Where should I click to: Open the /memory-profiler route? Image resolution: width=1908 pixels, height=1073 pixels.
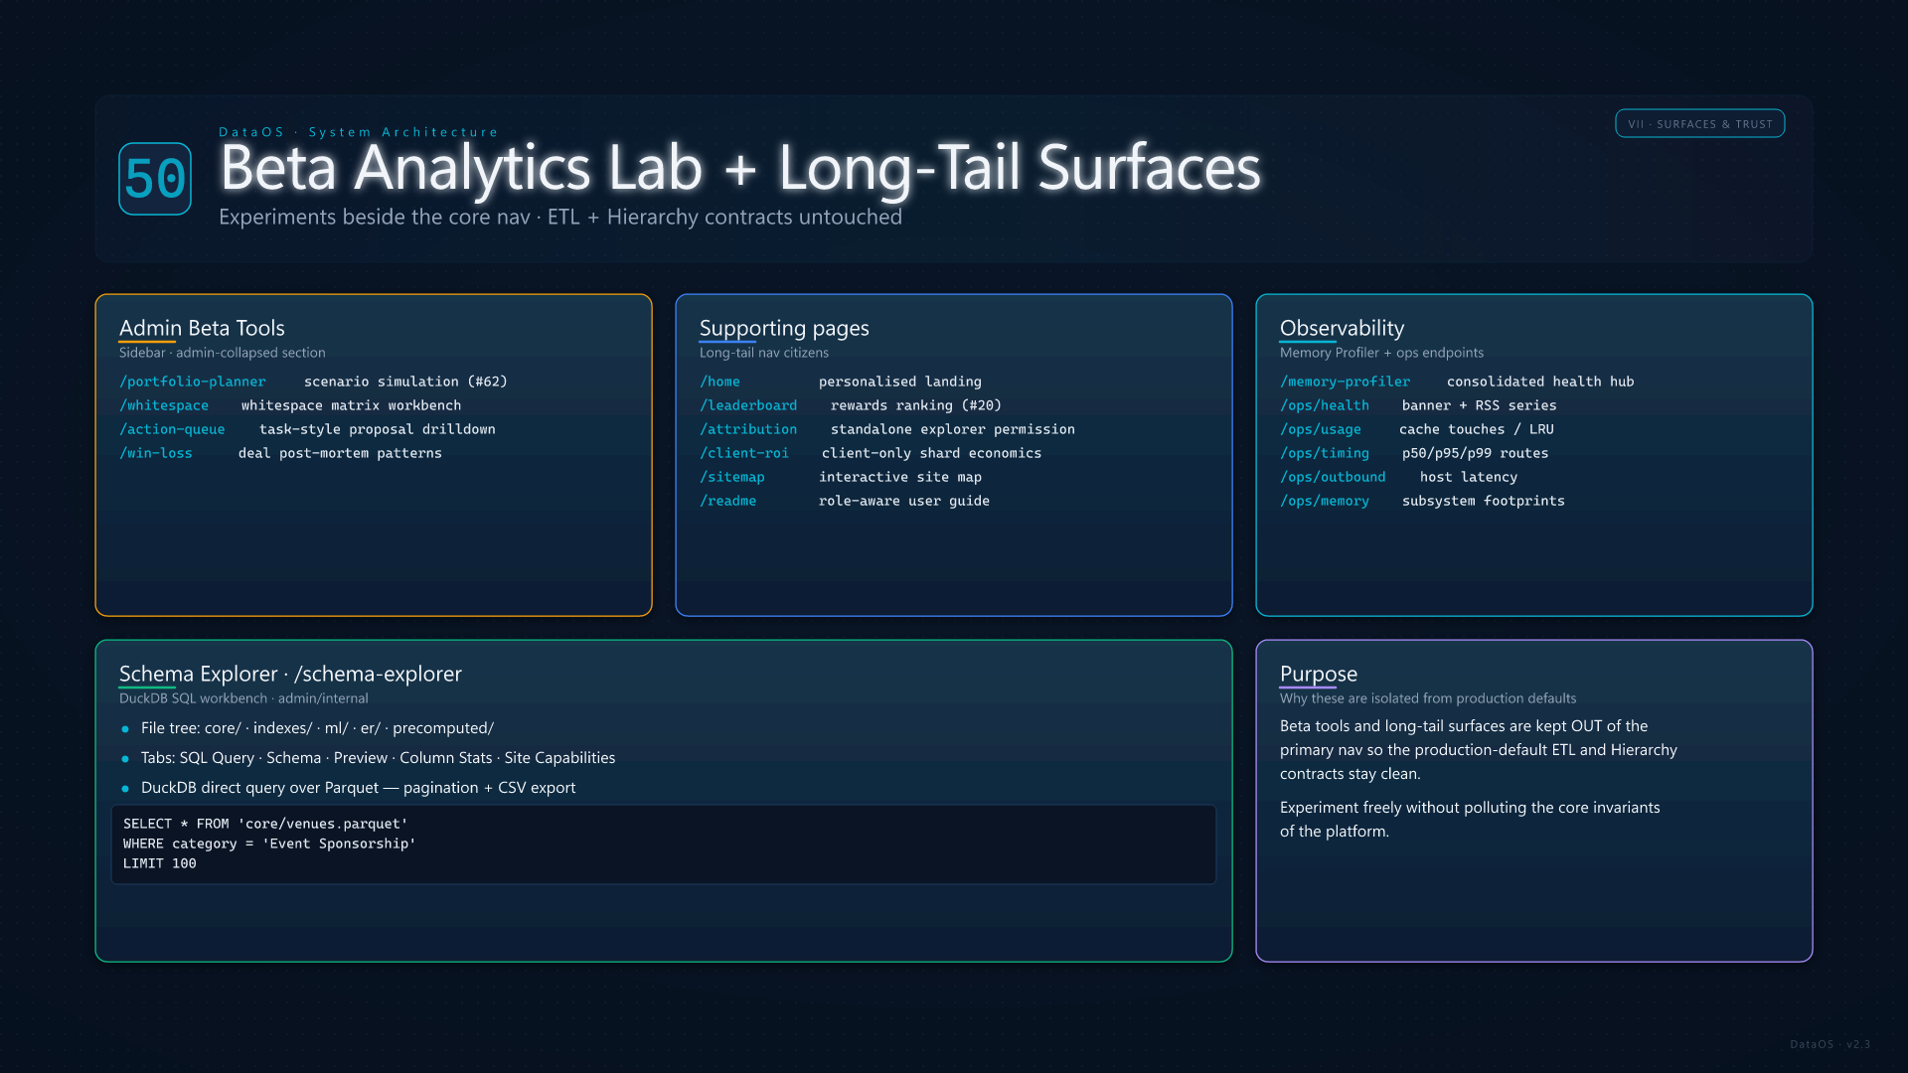click(1346, 382)
